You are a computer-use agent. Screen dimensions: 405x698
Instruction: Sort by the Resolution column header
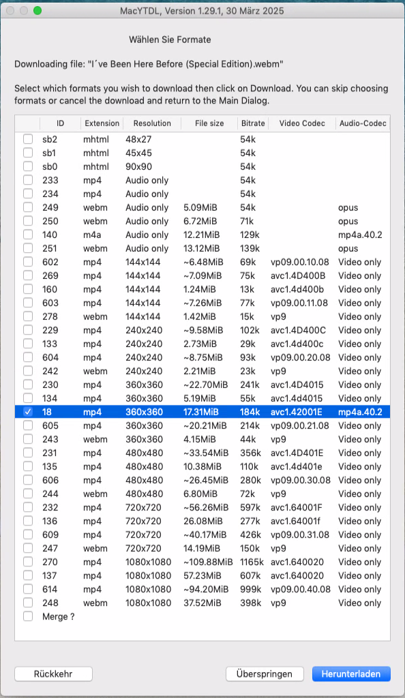[152, 123]
